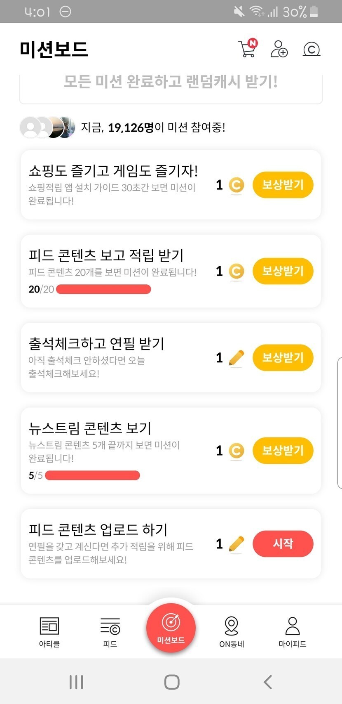342x704 pixels.
Task: Select the center 미션보드 tab button
Action: click(x=171, y=628)
